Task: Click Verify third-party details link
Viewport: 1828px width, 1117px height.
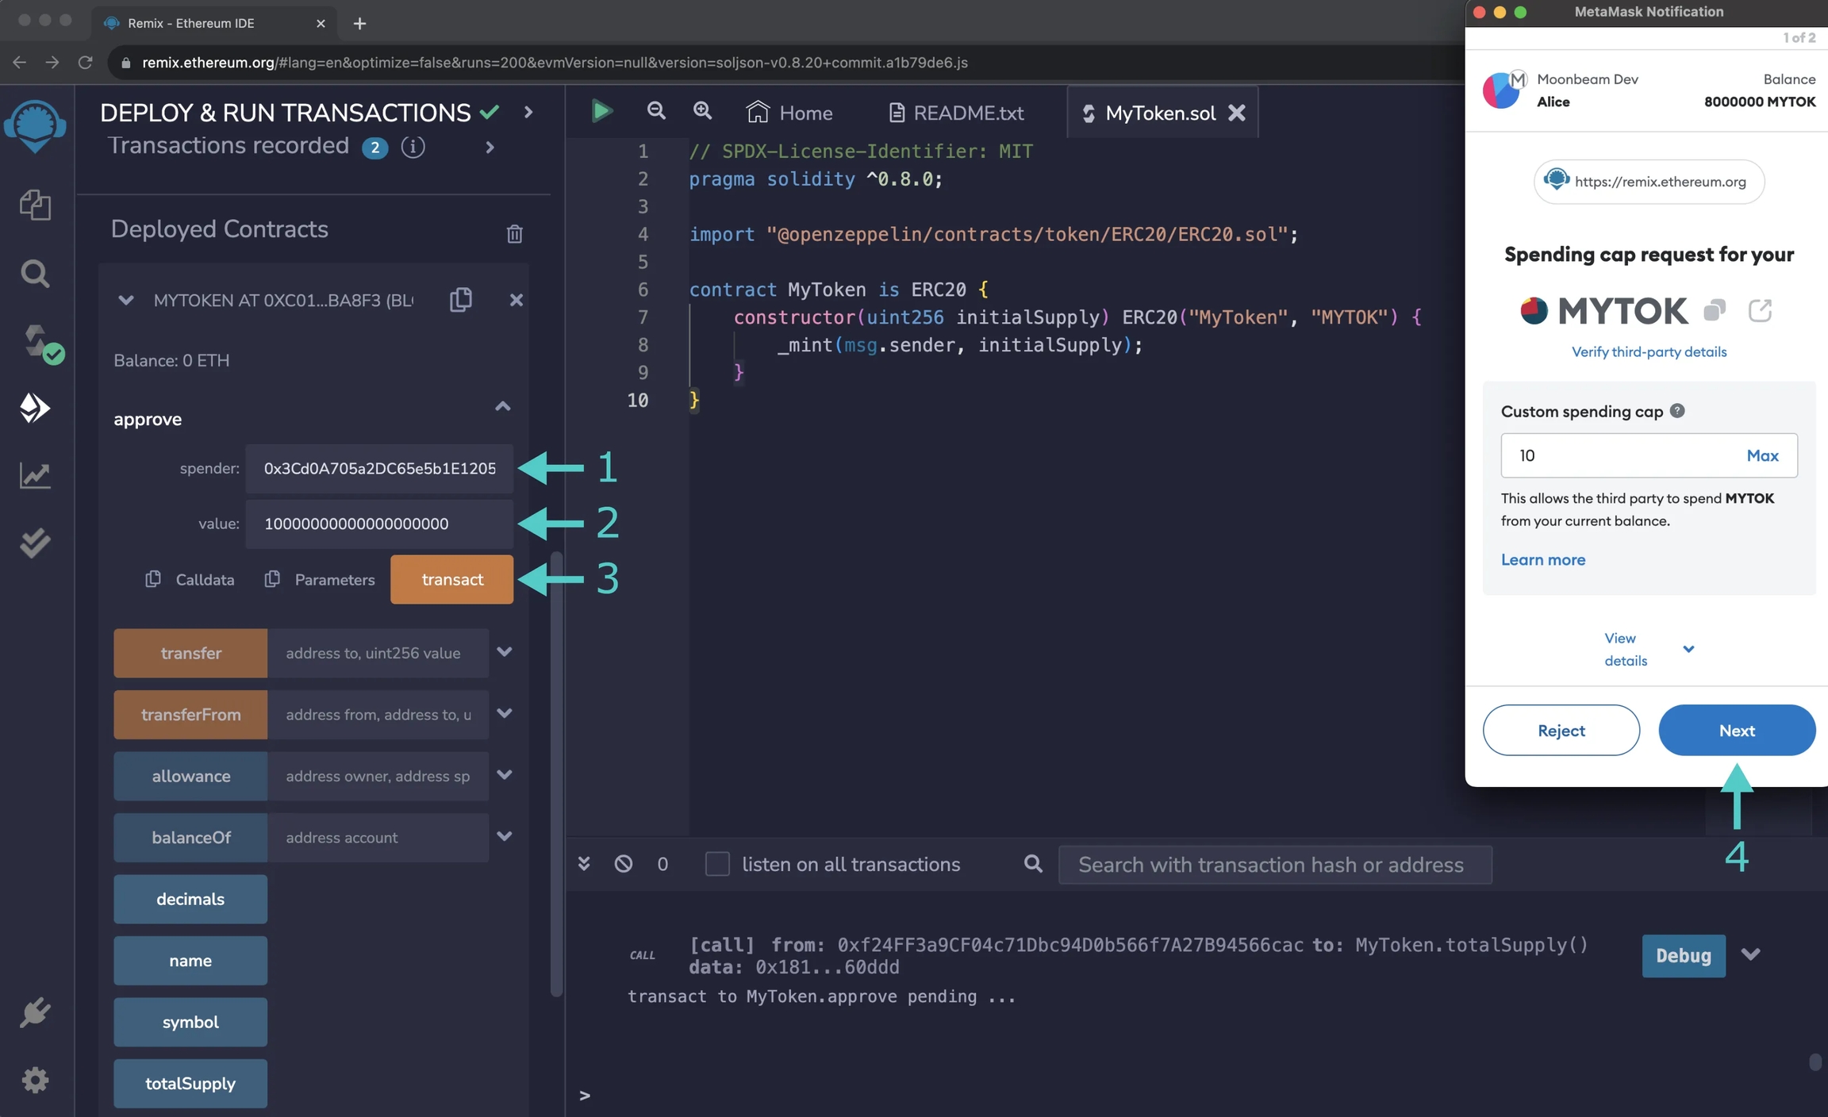Action: [1649, 351]
